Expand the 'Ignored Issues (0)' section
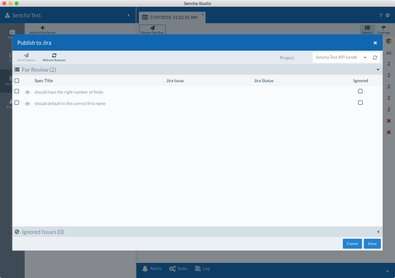The height and width of the screenshot is (278, 395). pos(378,232)
